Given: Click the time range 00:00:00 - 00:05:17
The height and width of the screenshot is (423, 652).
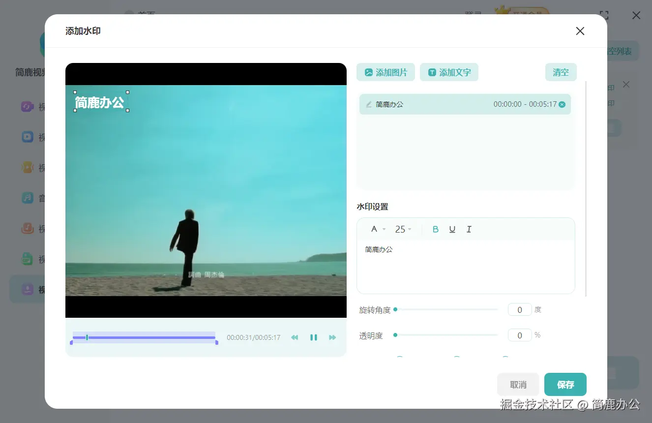Looking at the screenshot, I should (x=525, y=104).
